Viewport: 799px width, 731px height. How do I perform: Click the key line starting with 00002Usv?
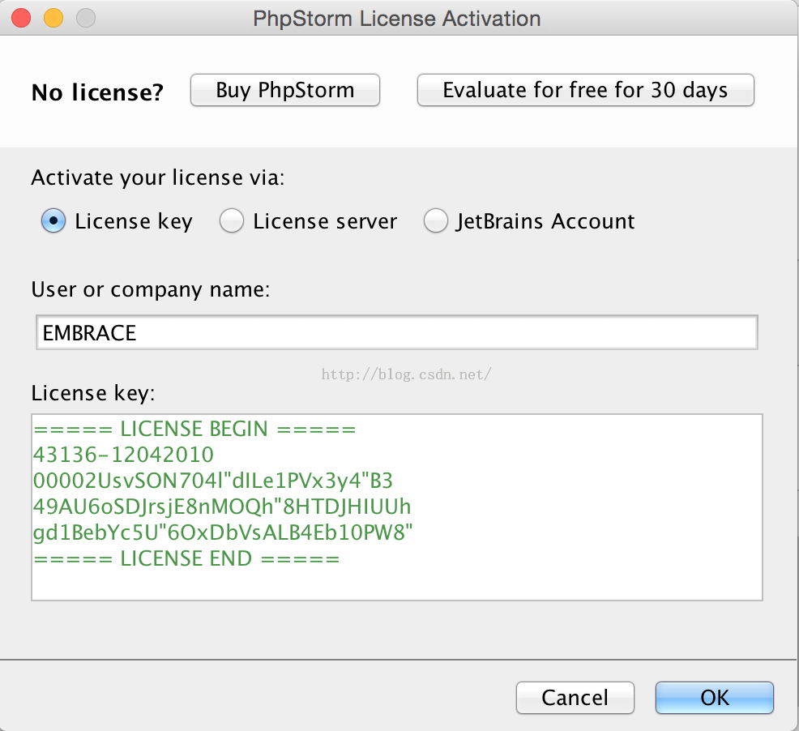pos(213,481)
